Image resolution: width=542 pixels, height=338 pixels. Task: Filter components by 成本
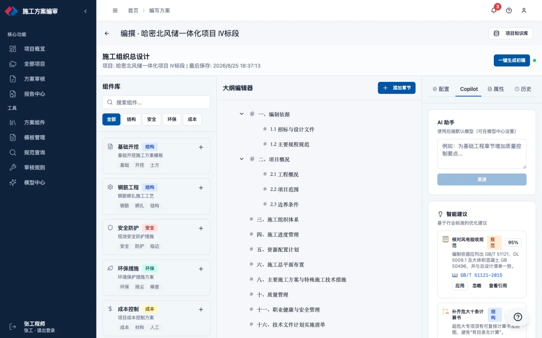coord(192,119)
